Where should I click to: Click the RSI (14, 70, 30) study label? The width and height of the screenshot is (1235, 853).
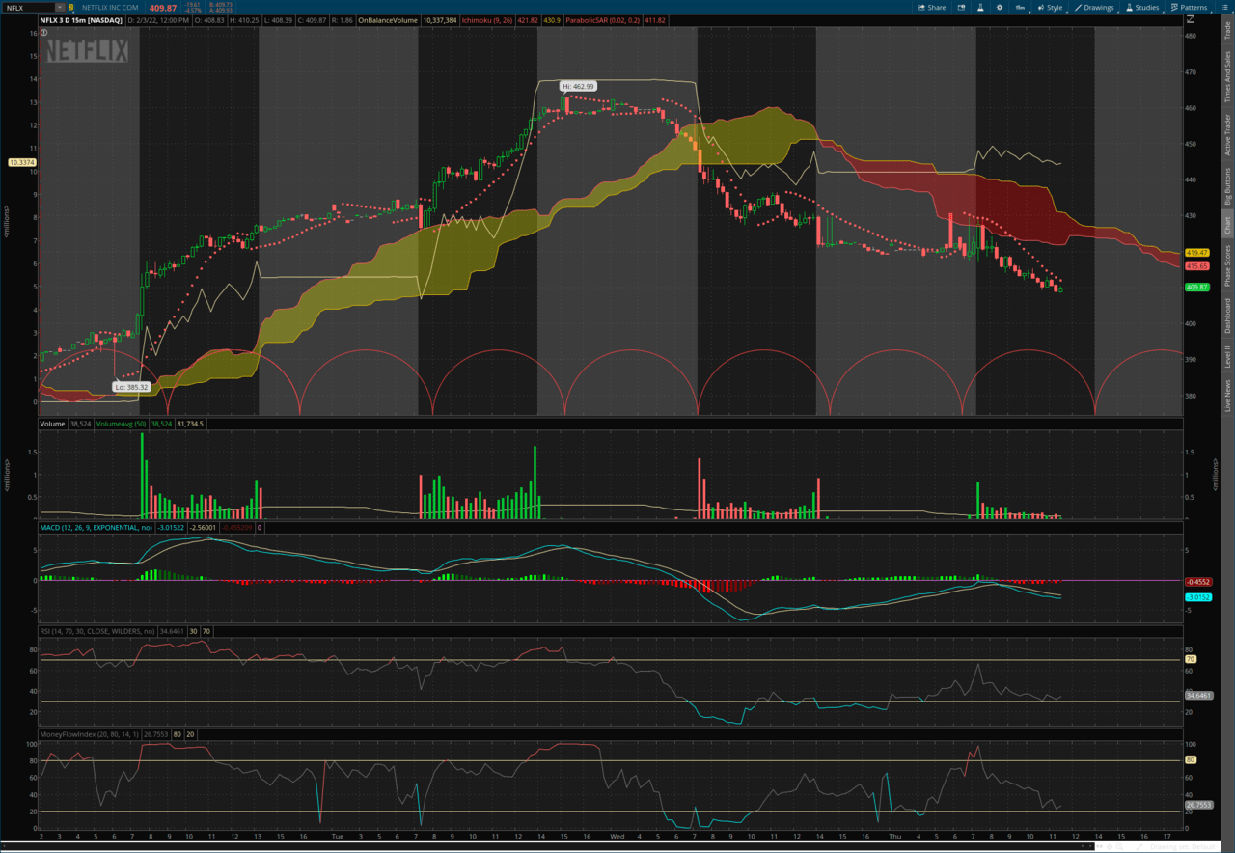click(x=96, y=630)
